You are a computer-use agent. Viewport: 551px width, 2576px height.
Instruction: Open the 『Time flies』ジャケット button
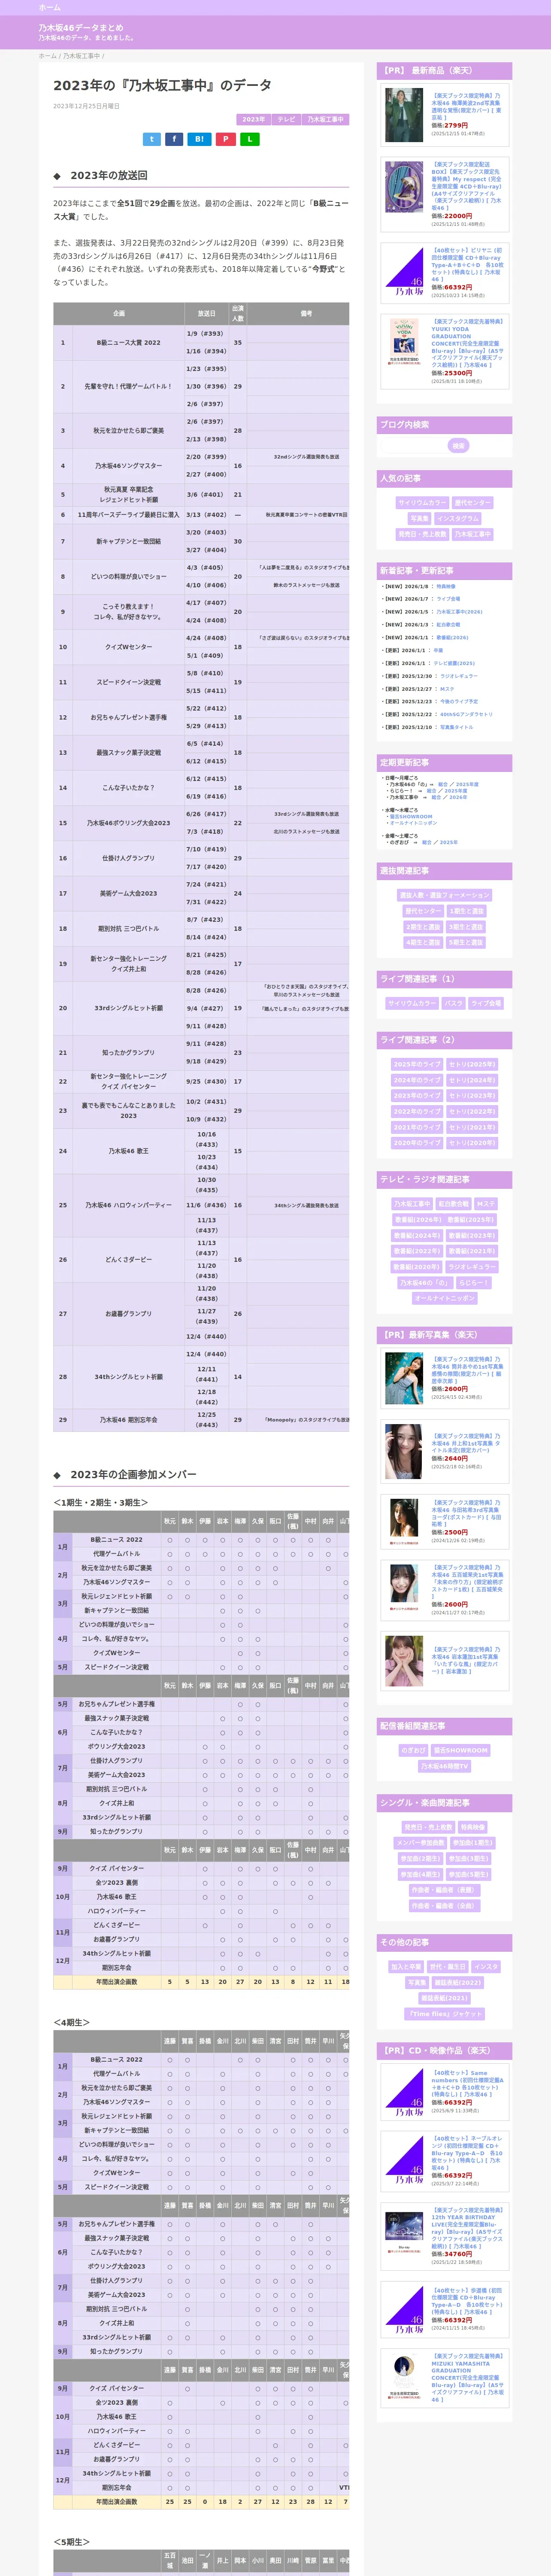pos(444,2013)
